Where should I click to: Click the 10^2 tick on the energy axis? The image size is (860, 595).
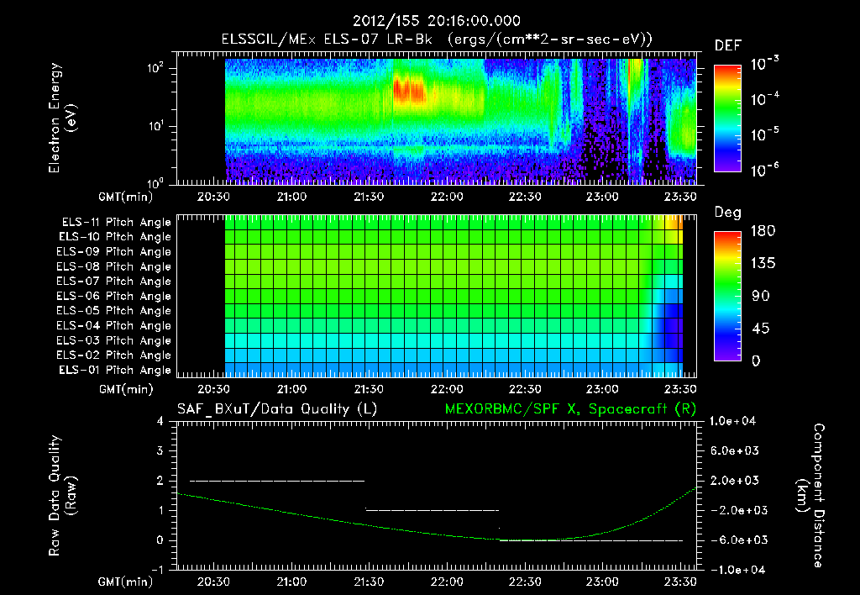155,68
